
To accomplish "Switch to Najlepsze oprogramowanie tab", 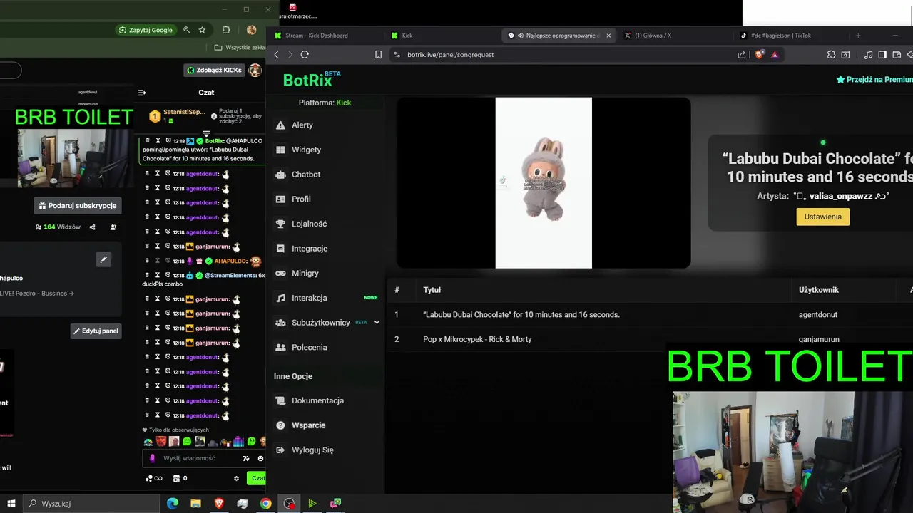I will point(558,36).
